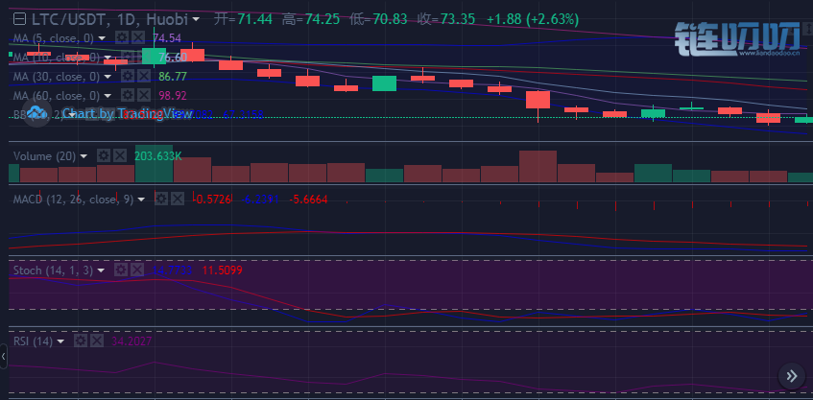
Task: Click the change value +1.88 (+2.63%)
Action: [533, 20]
